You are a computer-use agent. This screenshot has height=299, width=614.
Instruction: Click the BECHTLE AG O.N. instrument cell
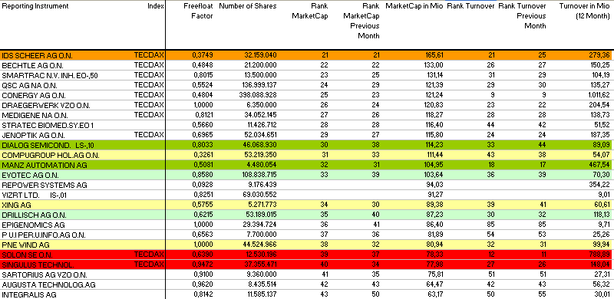click(32, 65)
